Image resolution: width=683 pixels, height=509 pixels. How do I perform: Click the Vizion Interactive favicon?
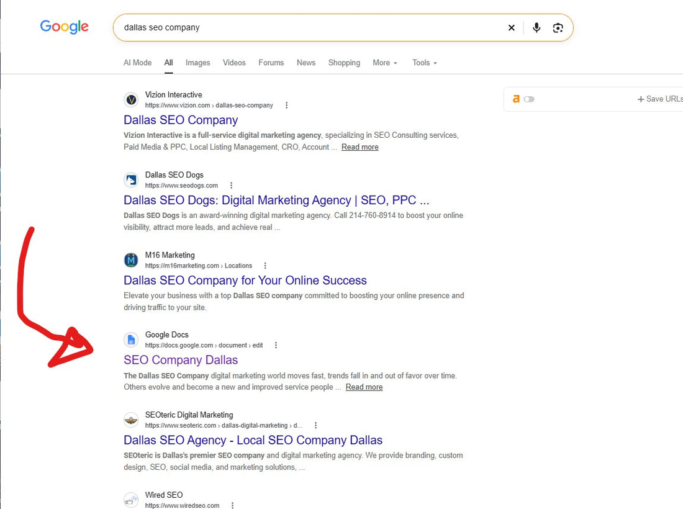pos(131,100)
